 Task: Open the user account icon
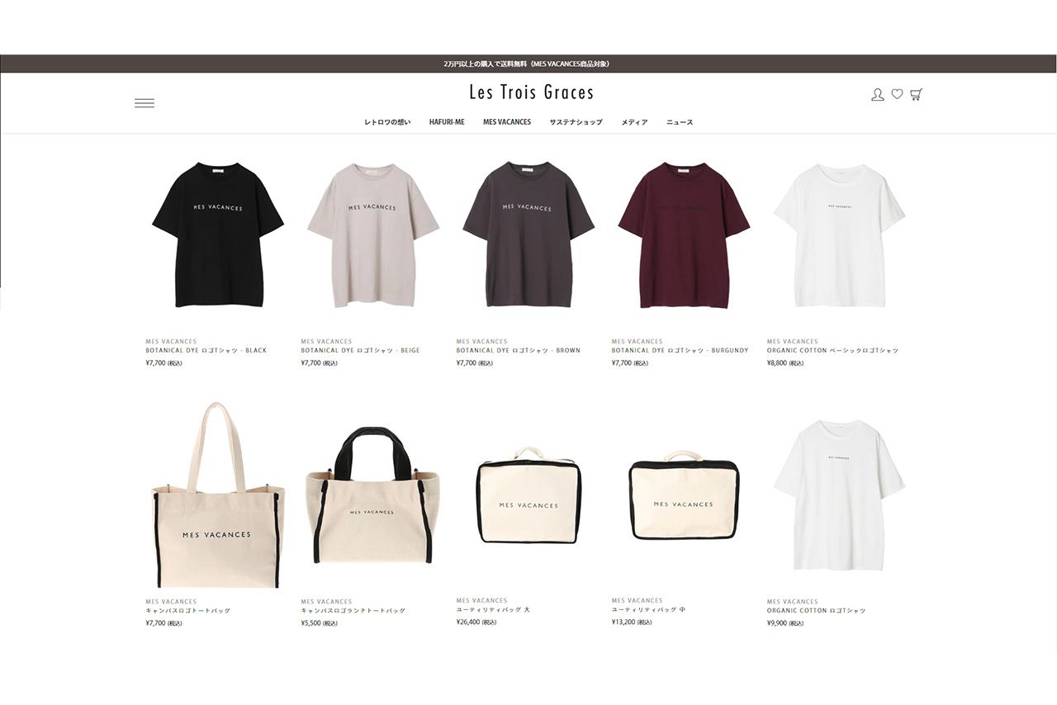click(878, 95)
